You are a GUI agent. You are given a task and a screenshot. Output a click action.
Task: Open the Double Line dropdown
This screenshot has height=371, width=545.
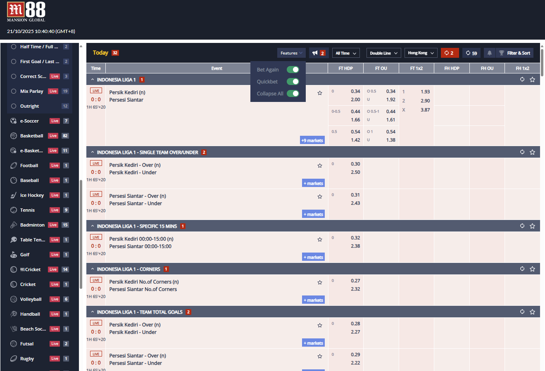click(x=383, y=53)
